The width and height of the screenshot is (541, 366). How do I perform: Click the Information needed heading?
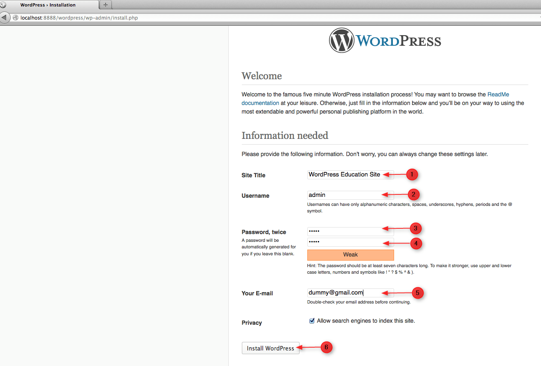point(285,135)
